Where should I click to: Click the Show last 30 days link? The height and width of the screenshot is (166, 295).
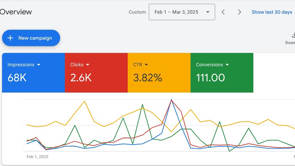(272, 12)
